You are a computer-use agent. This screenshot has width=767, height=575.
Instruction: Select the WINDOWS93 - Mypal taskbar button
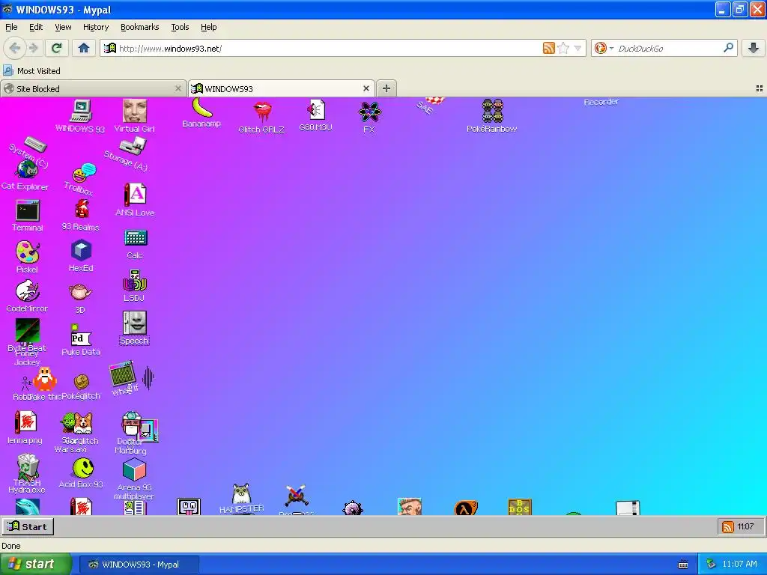point(139,565)
